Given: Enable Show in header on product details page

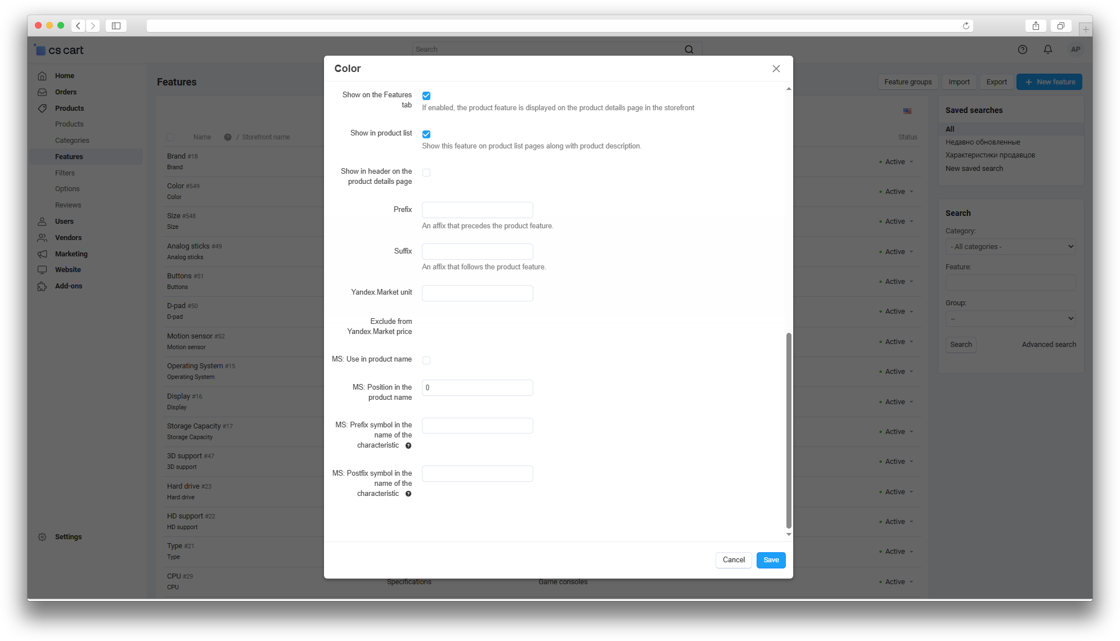Looking at the screenshot, I should pos(426,173).
